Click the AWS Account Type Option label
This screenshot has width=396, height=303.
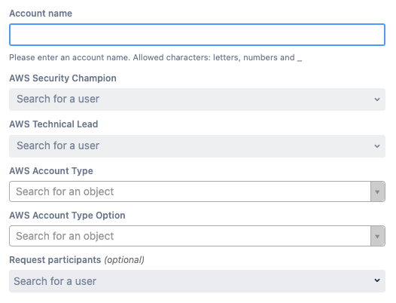click(x=67, y=216)
